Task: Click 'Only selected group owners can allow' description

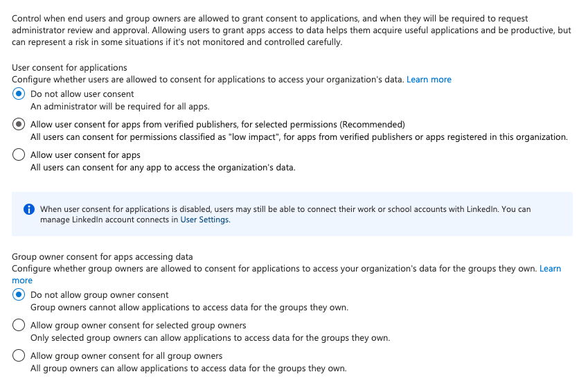Action: (210, 338)
